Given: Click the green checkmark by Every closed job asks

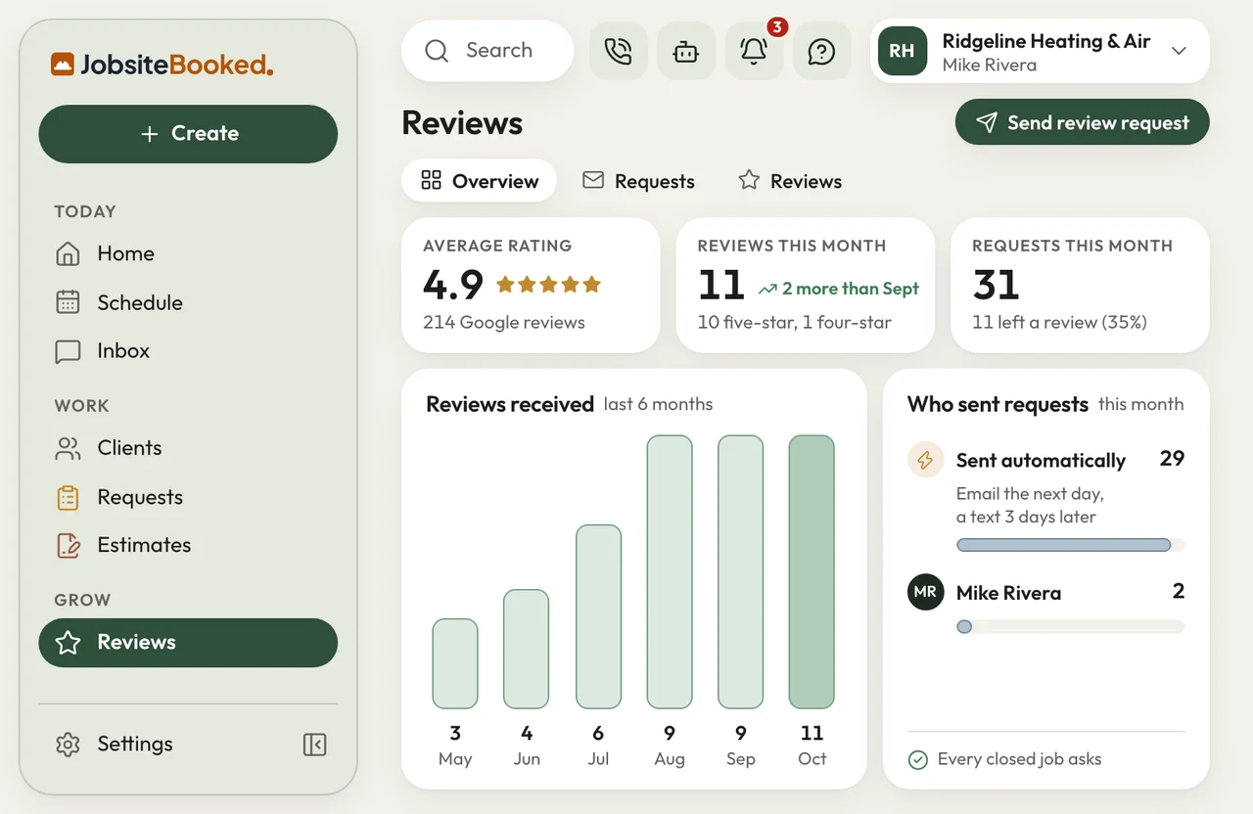Looking at the screenshot, I should click(x=917, y=759).
